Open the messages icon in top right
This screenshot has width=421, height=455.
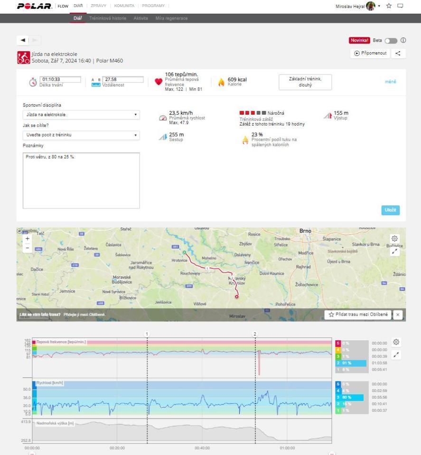tap(400, 6)
